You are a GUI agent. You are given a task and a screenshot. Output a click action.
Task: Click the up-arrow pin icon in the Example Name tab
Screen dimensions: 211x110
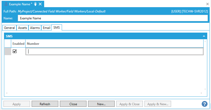pos(35,4)
